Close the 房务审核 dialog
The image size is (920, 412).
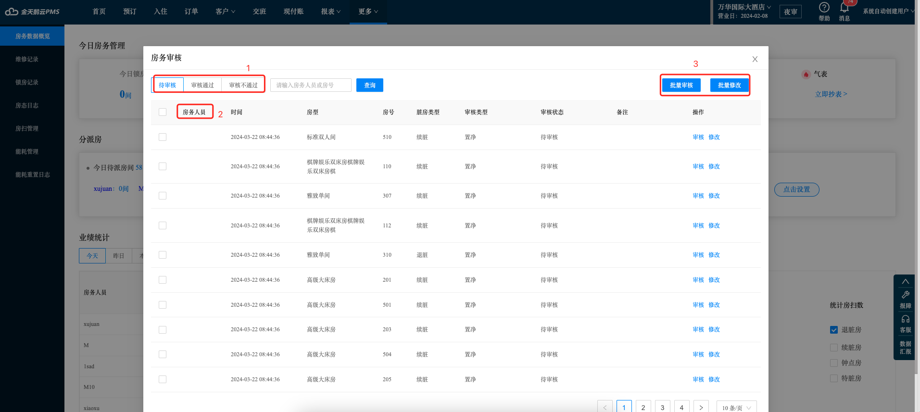point(755,59)
